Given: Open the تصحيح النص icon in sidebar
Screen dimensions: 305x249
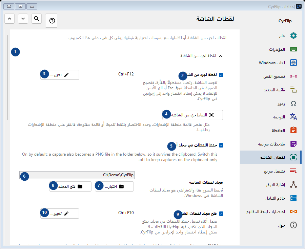Looking at the screenshot, I should 293,76.
